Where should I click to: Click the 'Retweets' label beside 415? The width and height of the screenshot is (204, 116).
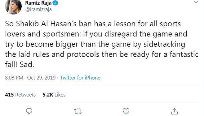click(25, 95)
